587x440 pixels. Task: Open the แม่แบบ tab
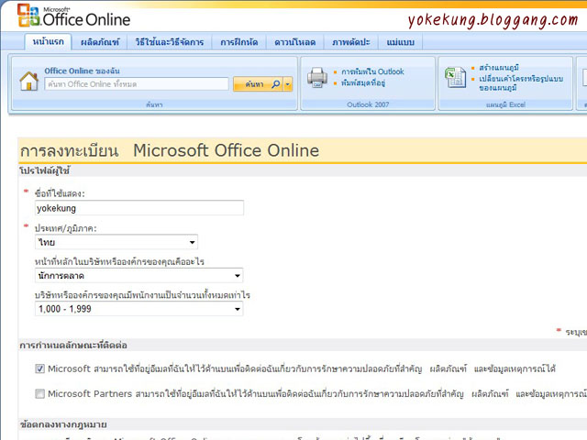point(400,42)
